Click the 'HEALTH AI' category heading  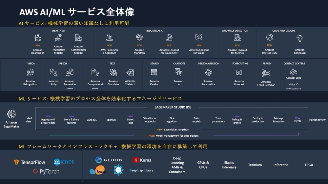tap(58, 31)
